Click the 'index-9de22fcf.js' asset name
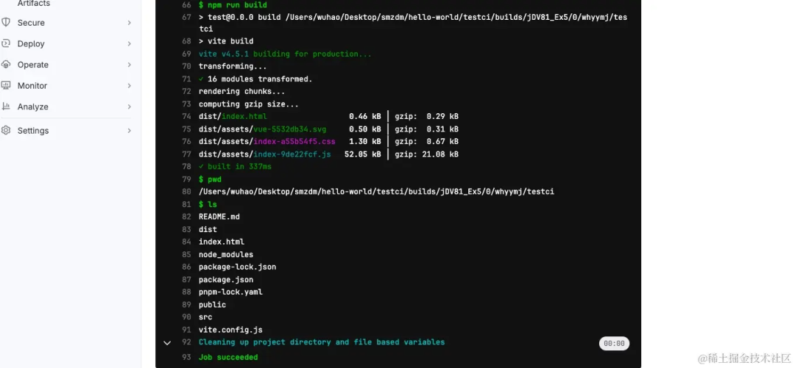 292,154
